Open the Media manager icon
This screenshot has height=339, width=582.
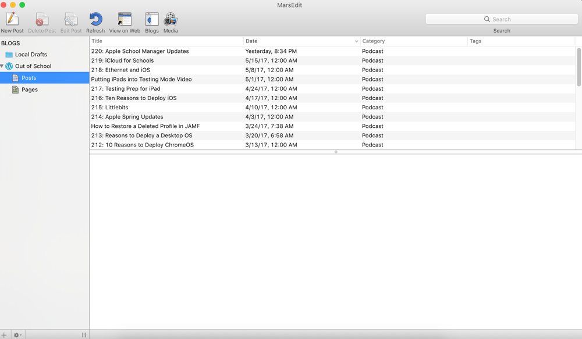pyautogui.click(x=171, y=19)
